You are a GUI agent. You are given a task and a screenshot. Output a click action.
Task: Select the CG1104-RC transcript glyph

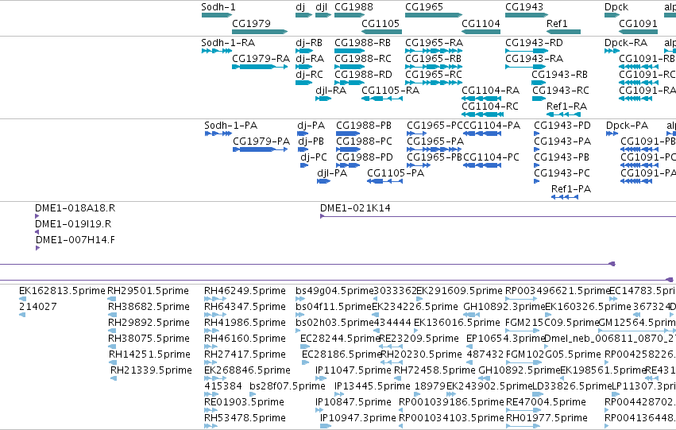[x=482, y=114]
